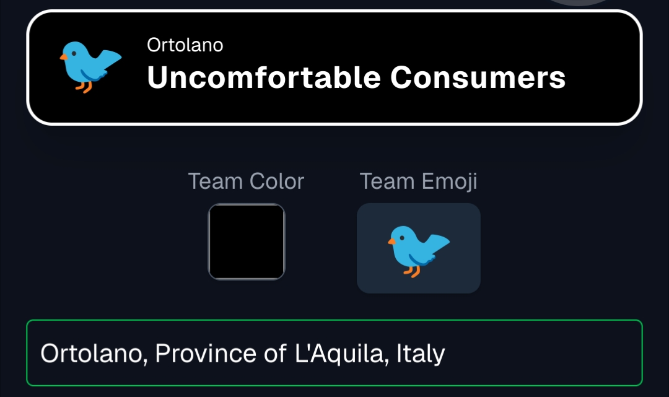The image size is (669, 397).
Task: Click the empty end of the location field
Action: [545, 353]
